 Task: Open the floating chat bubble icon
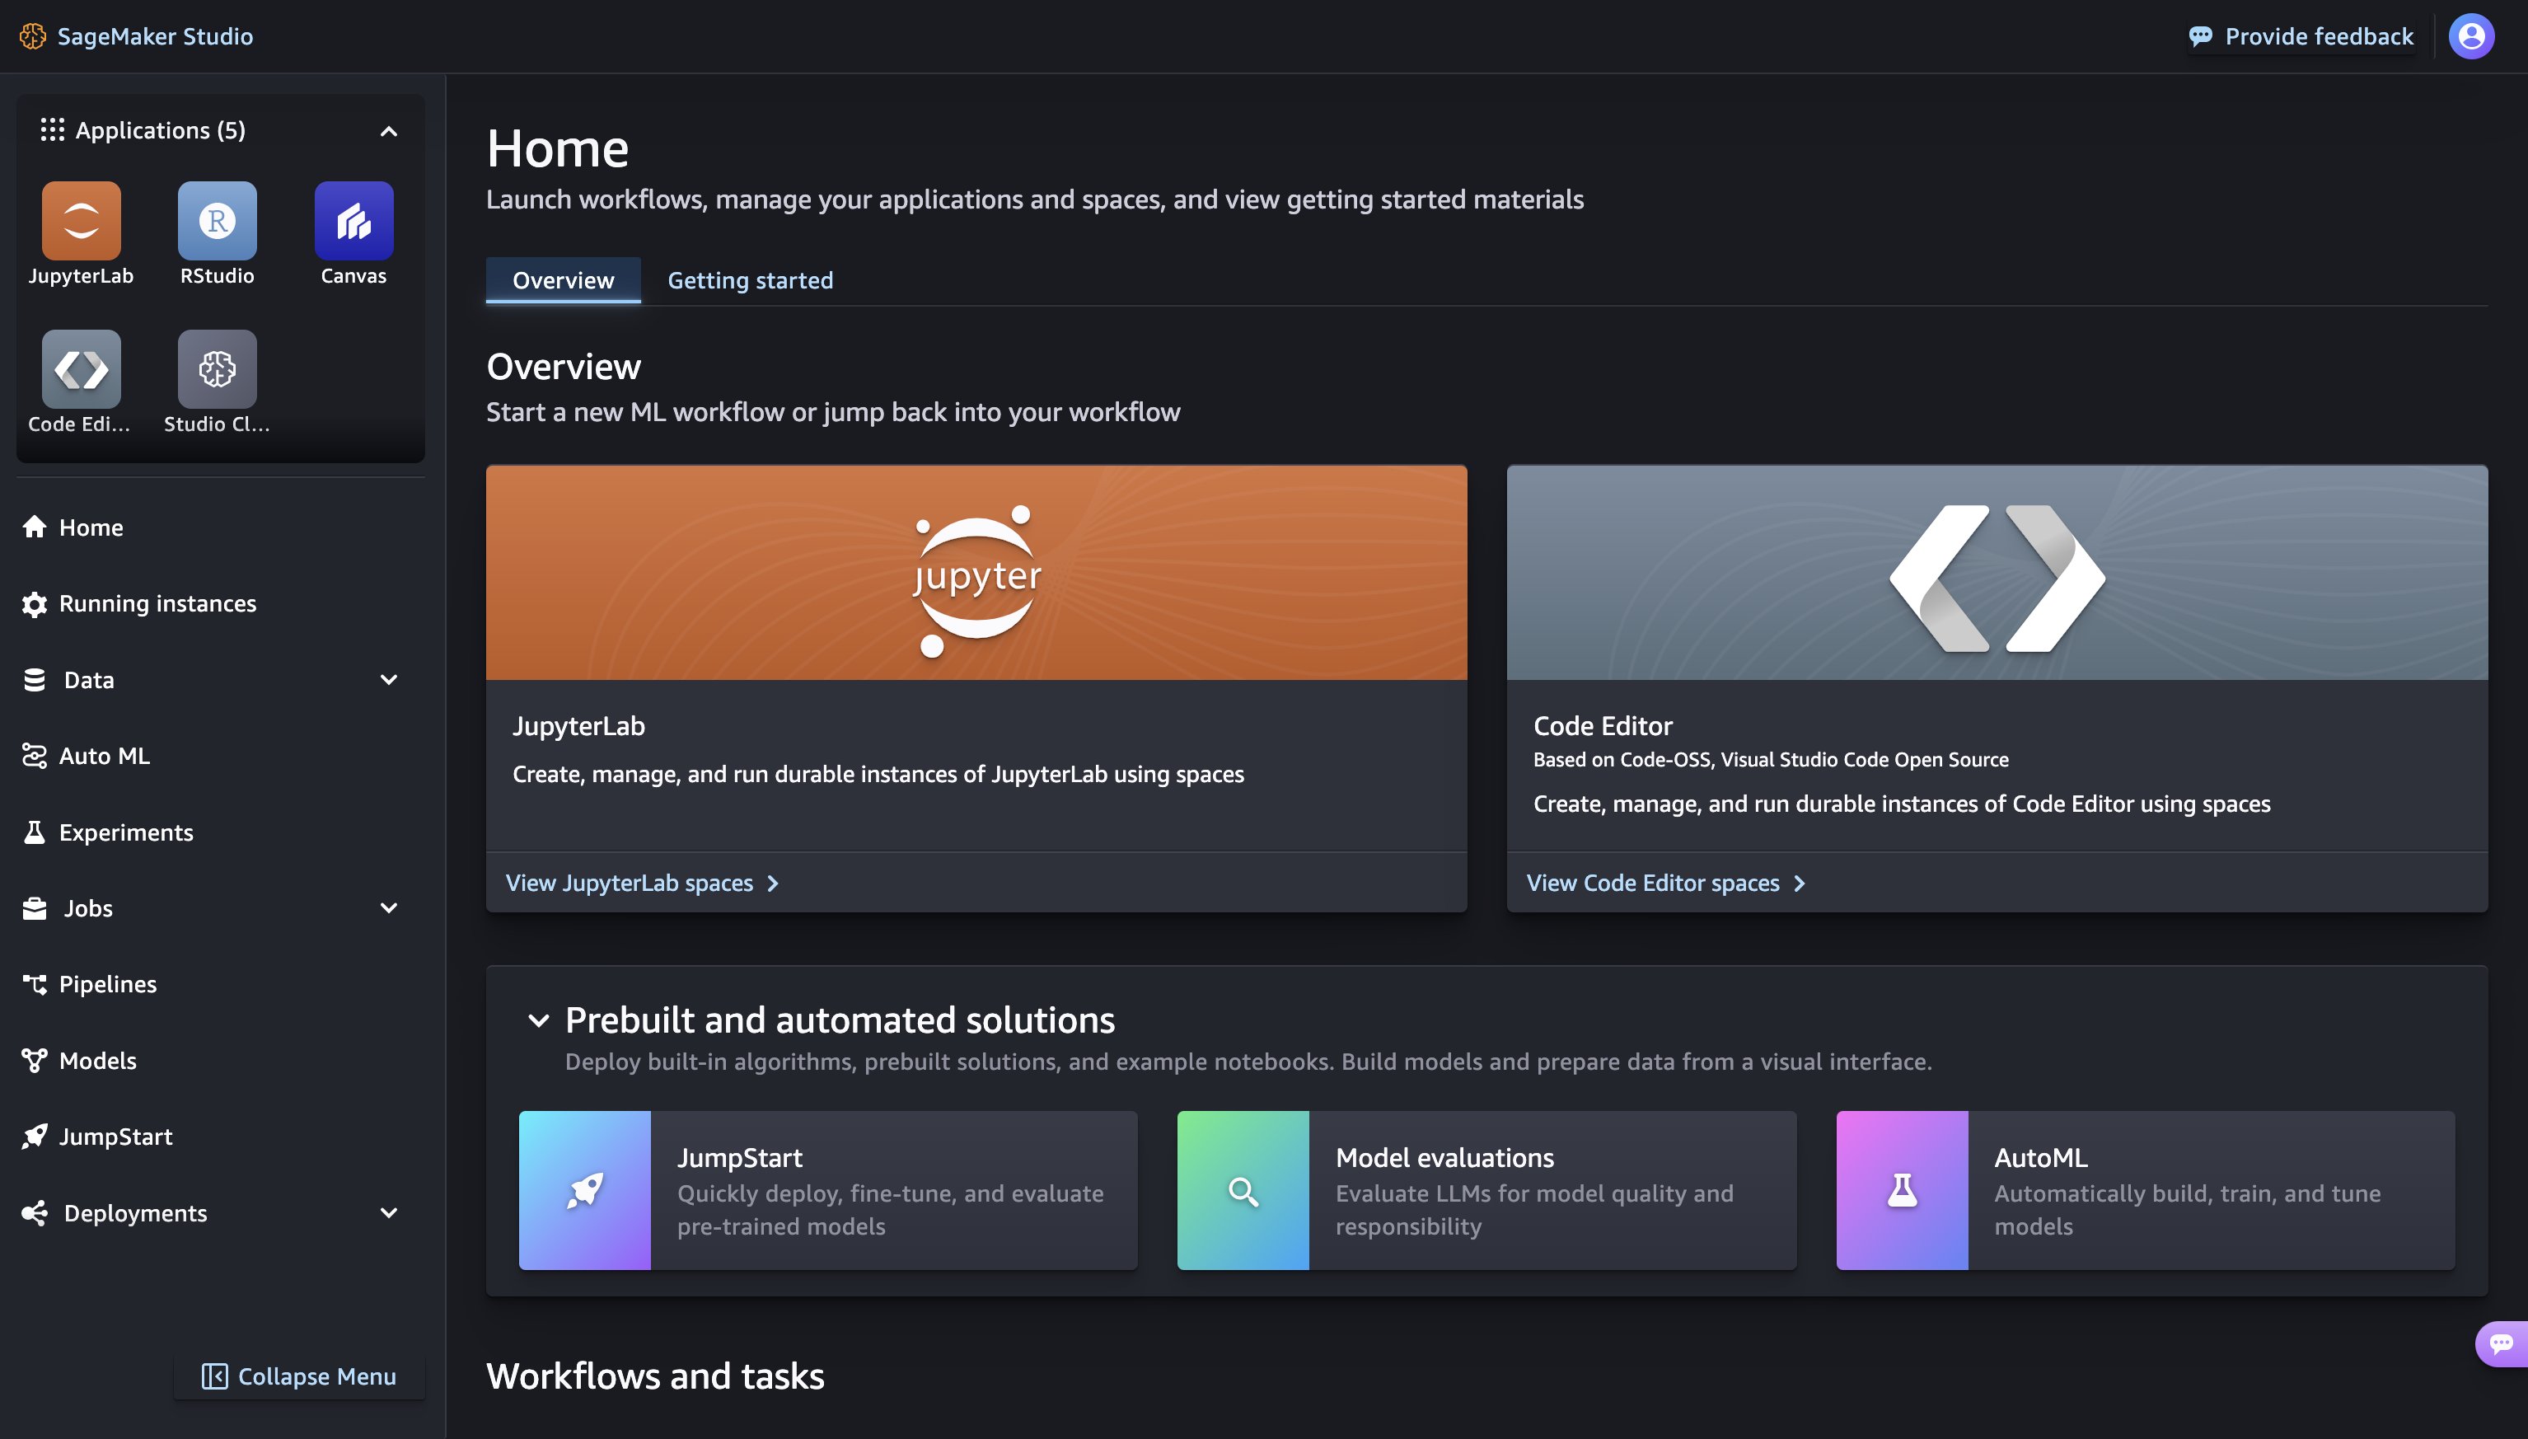2500,1343
